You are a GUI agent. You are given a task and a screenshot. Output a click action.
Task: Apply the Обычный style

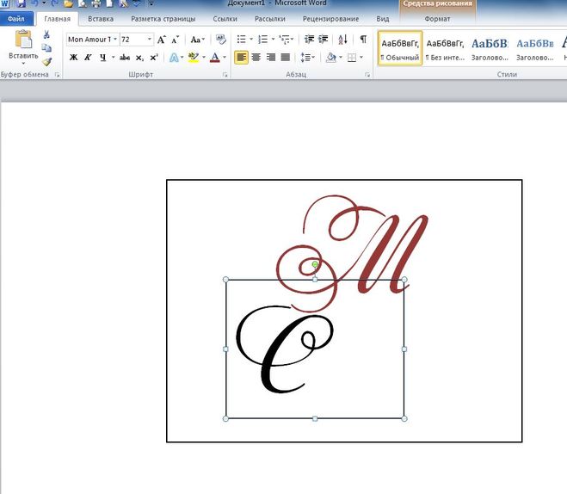tap(399, 49)
